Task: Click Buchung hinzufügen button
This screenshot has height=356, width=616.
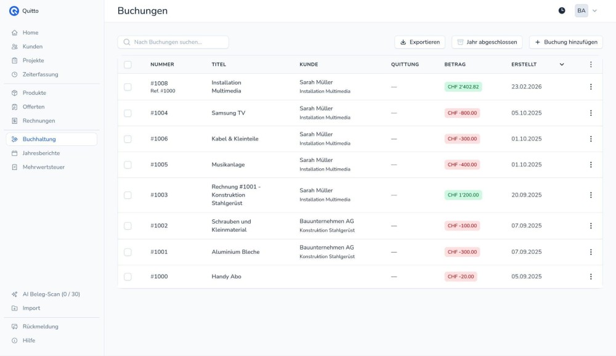Action: point(565,42)
